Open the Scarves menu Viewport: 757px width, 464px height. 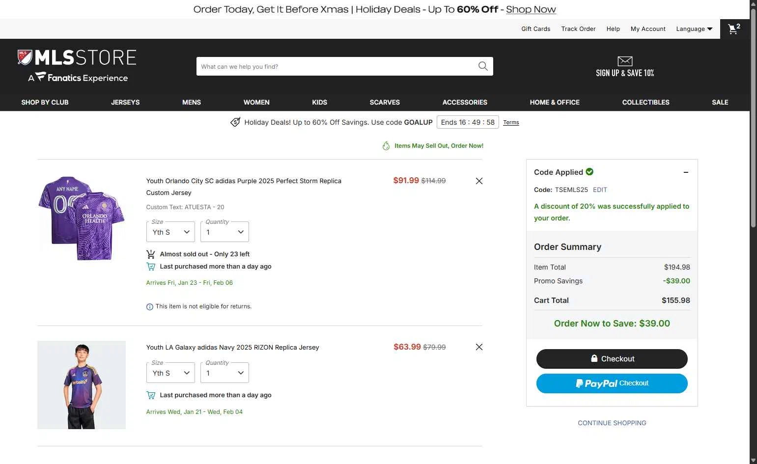(385, 102)
